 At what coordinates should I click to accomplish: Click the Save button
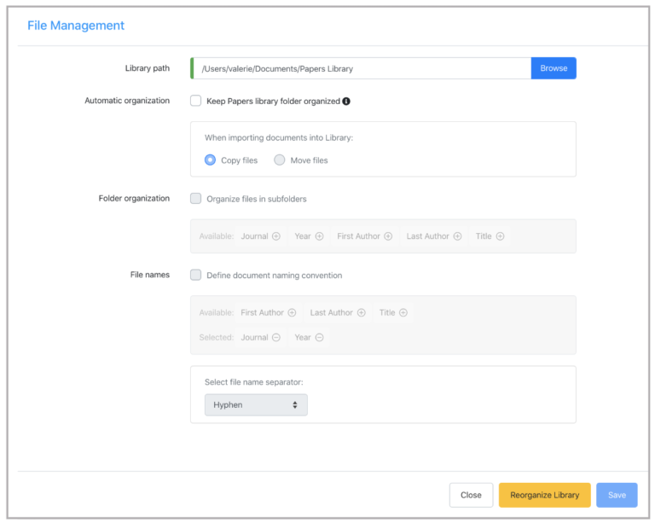[617, 495]
